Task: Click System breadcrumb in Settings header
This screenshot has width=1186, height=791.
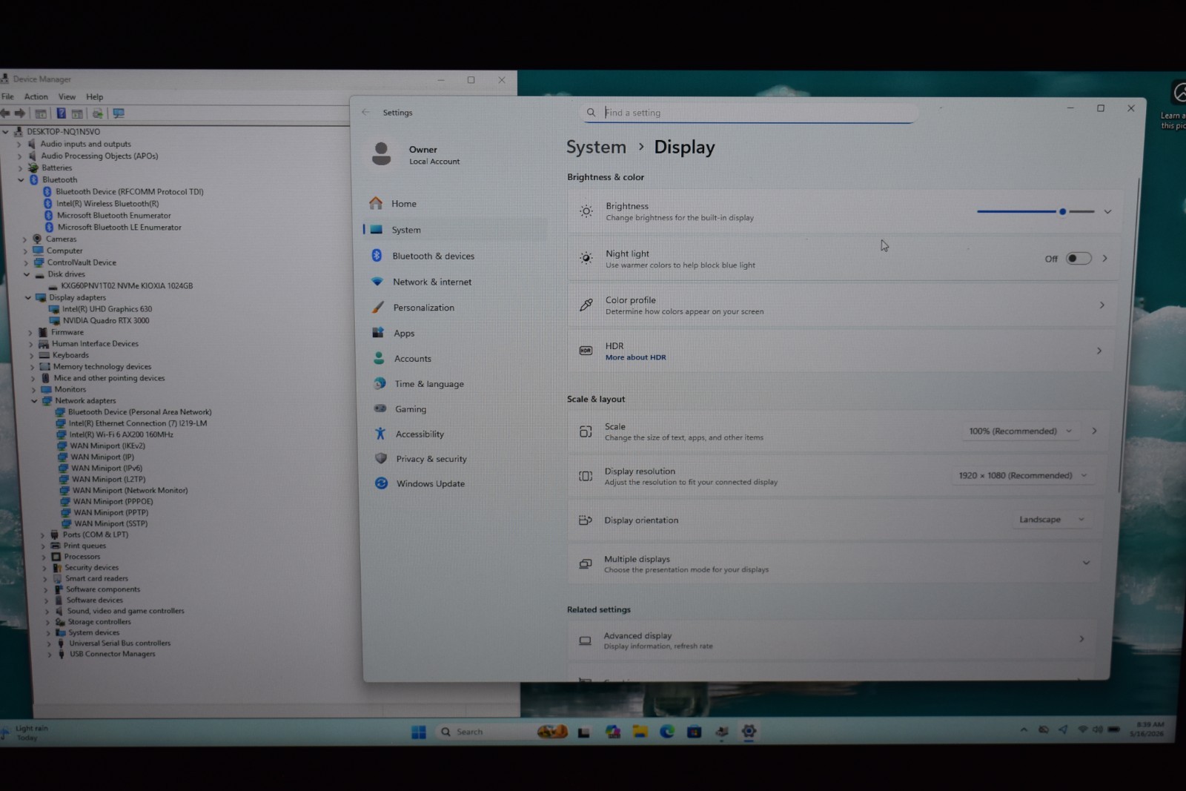Action: click(596, 148)
